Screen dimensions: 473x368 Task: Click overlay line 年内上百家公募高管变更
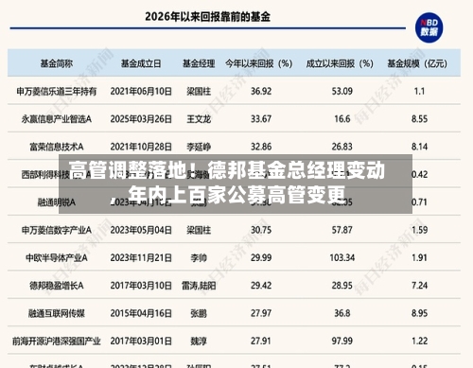237,194
